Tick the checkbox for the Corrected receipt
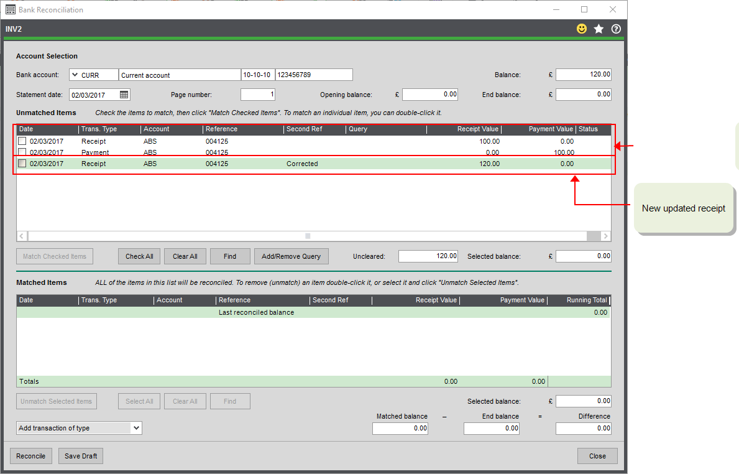This screenshot has width=739, height=474. click(x=22, y=164)
